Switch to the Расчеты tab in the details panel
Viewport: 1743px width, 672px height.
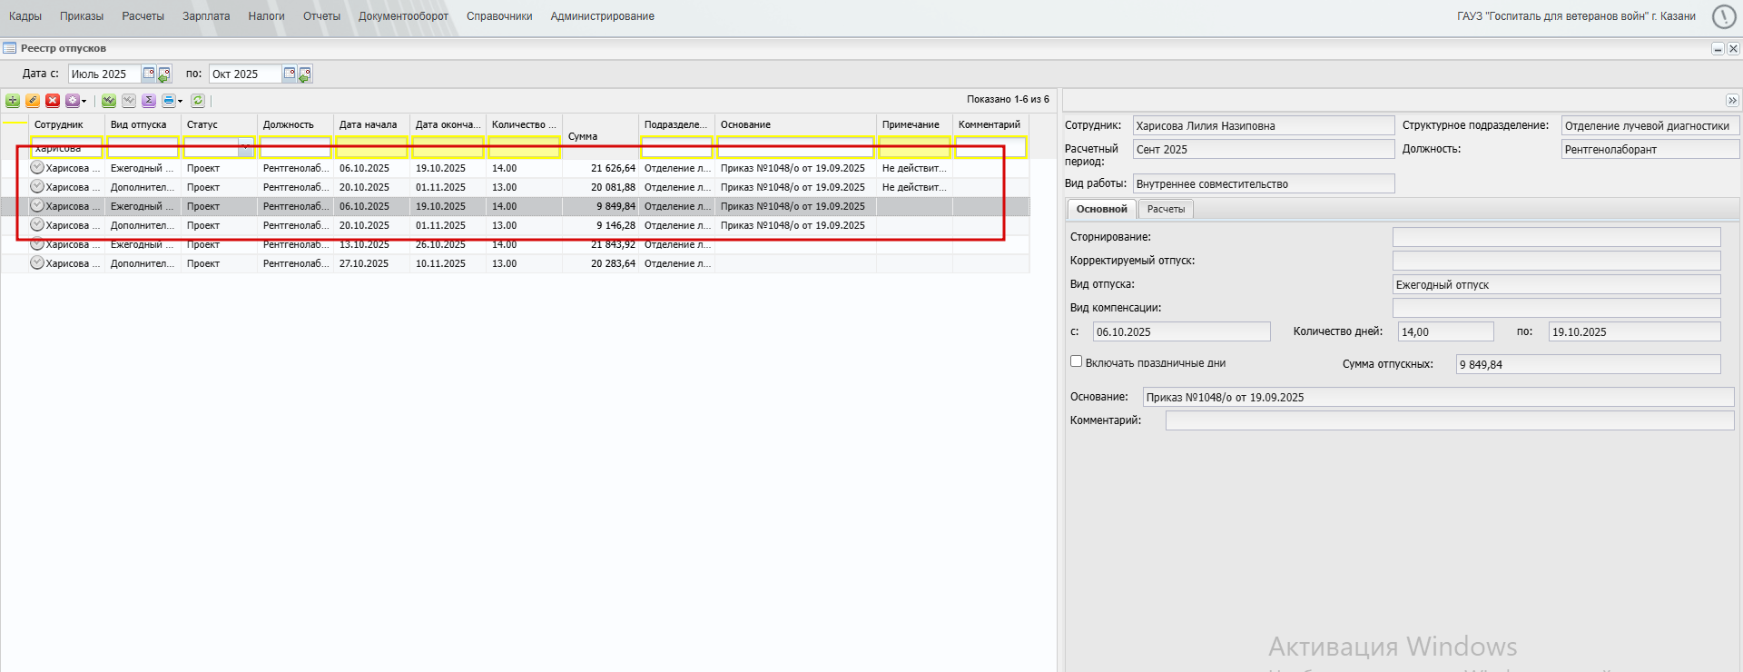point(1166,209)
